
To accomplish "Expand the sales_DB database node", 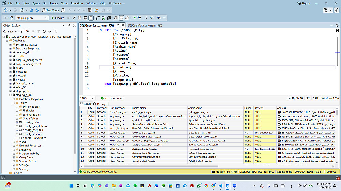I will pos(11,87).
